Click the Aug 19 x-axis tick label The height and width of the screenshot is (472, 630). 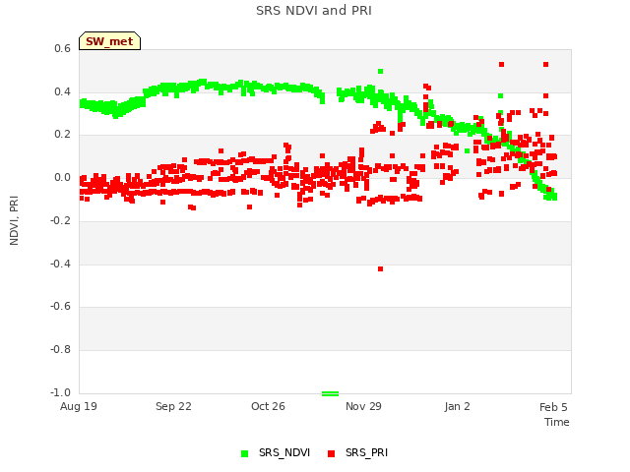[x=79, y=406]
